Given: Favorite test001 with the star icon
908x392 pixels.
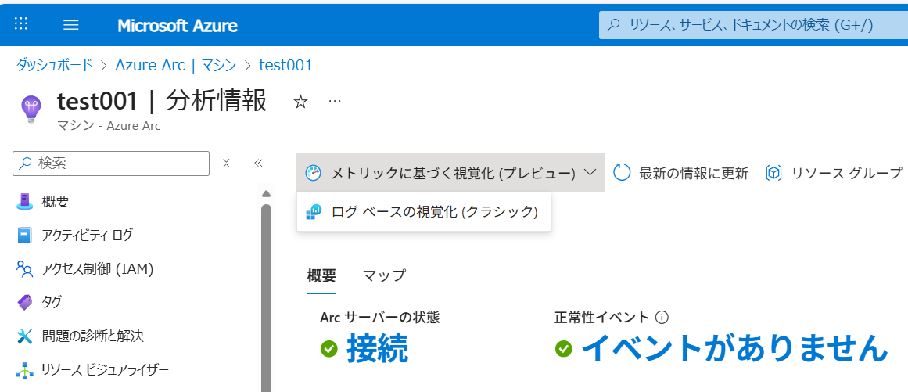Looking at the screenshot, I should pos(300,102).
